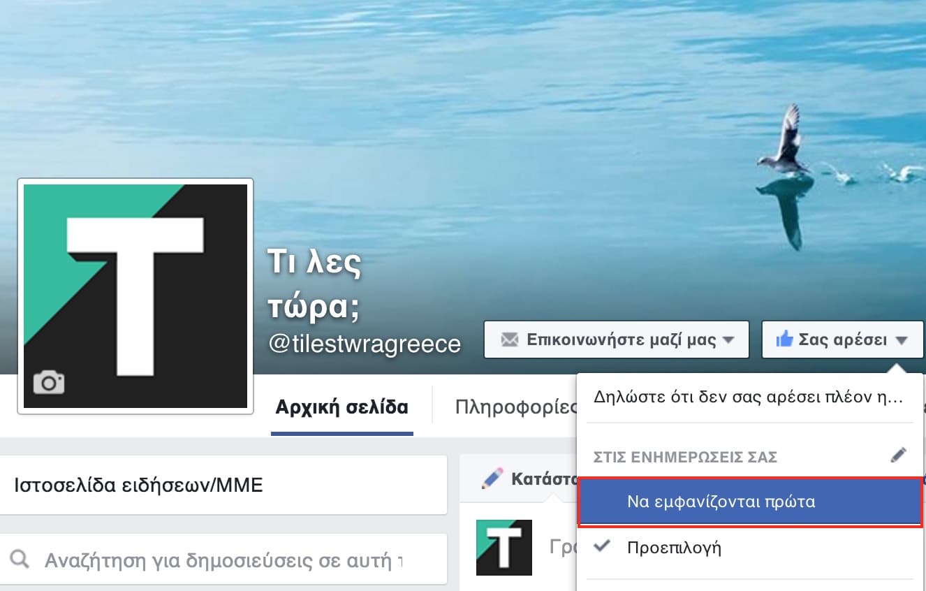Click the envelope icon on Επικοινωνήστε μαζί μας
Screen dimensions: 926x591
tap(510, 340)
